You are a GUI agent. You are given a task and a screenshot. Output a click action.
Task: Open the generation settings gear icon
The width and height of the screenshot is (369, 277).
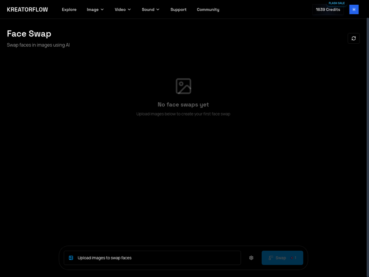(251, 258)
